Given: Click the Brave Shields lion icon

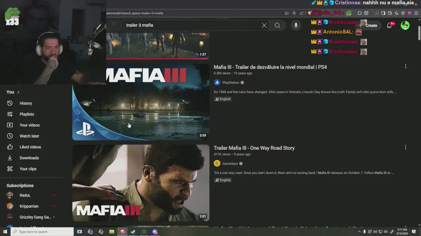Looking at the screenshot, I should point(310,13).
